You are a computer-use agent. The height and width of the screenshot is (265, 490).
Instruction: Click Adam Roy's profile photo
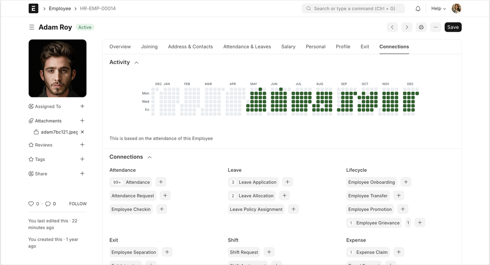pyautogui.click(x=57, y=68)
